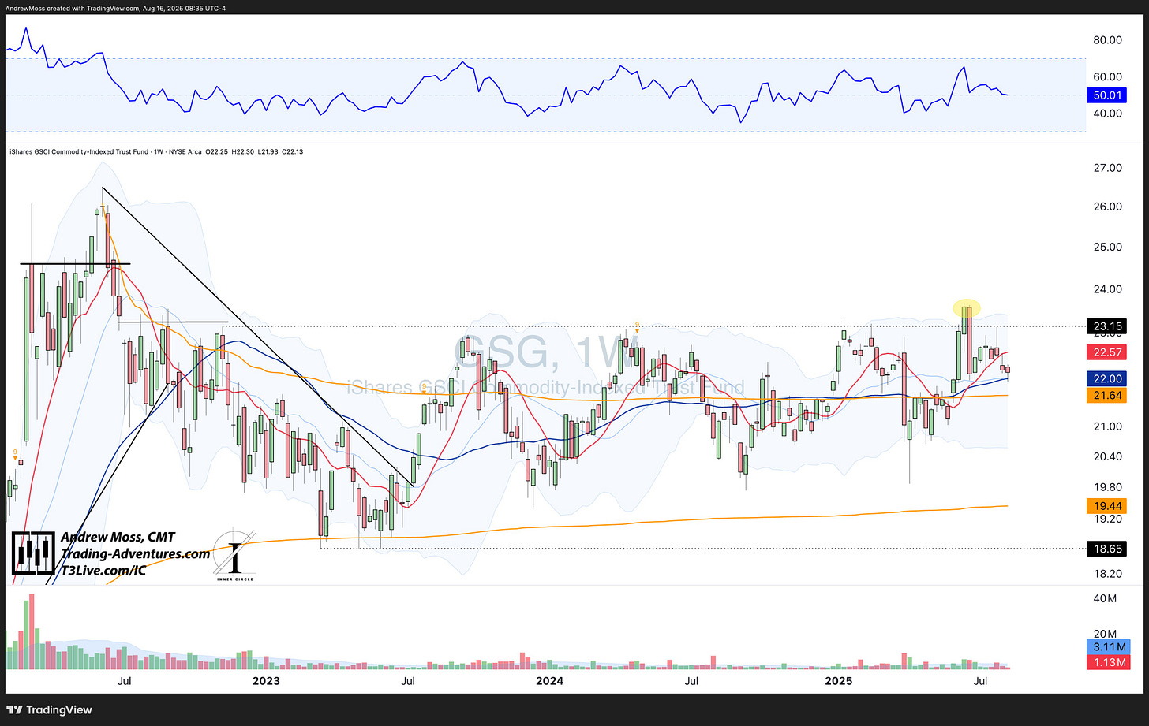Click the Trading-Adventures.com text
The height and width of the screenshot is (726, 1149).
point(136,553)
